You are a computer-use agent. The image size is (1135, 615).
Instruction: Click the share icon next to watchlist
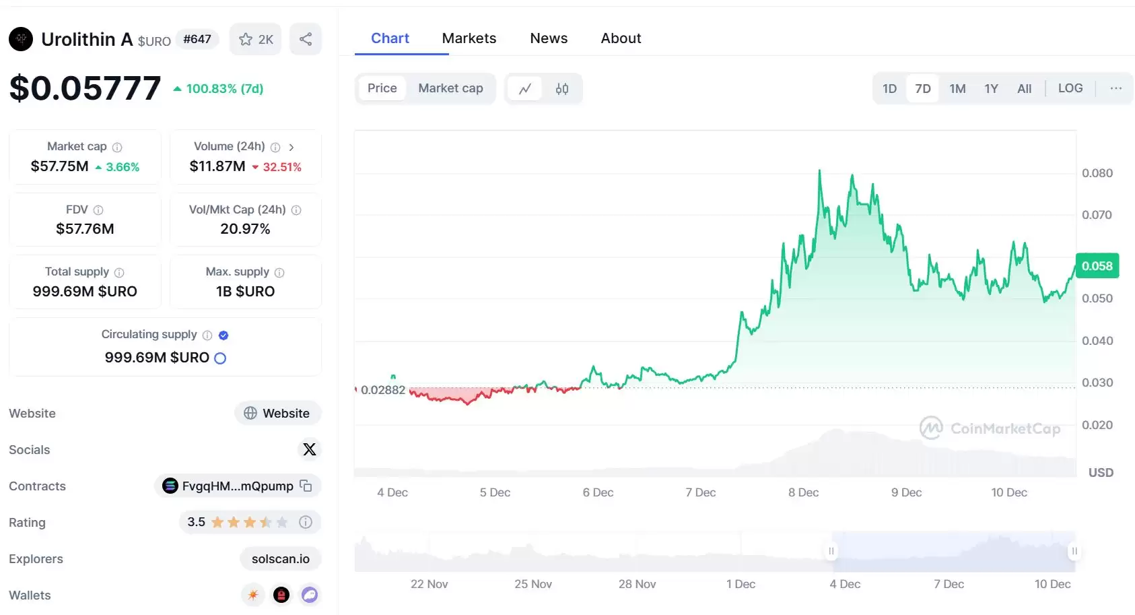tap(305, 39)
